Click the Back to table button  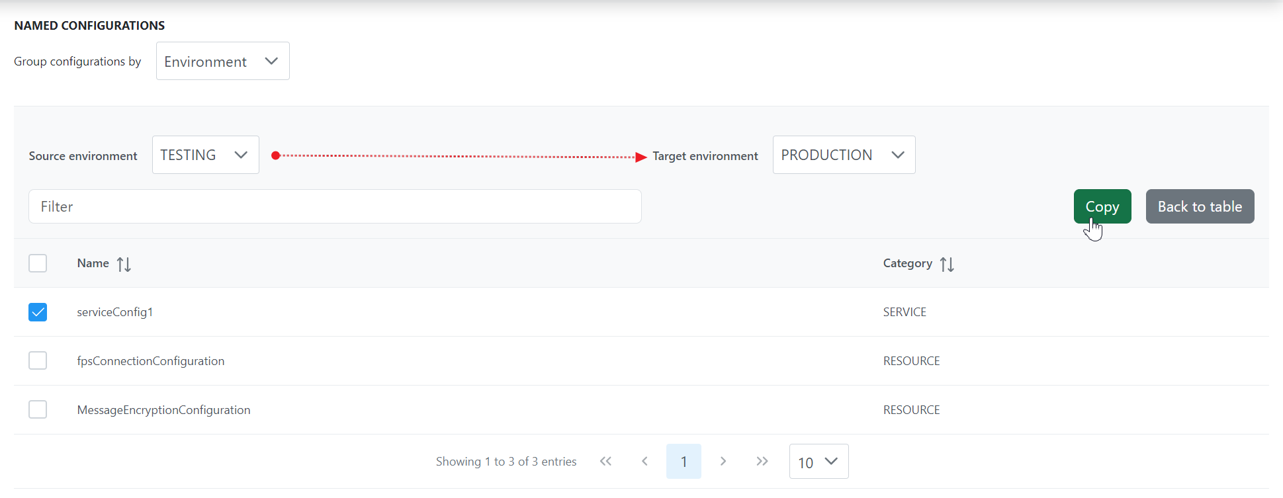coord(1199,206)
